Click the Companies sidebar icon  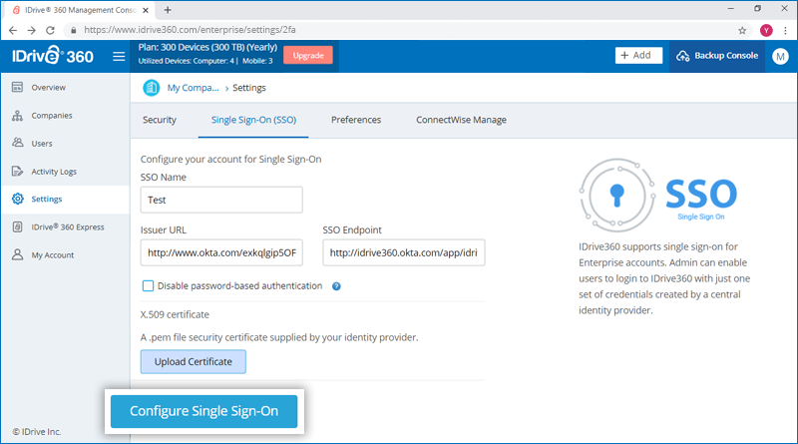pos(17,116)
